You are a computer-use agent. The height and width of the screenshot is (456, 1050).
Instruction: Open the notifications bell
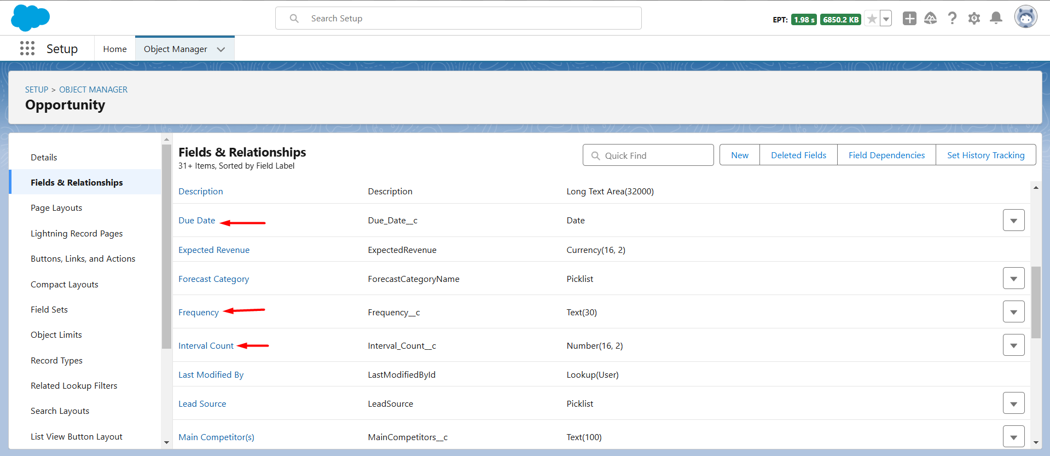point(996,19)
